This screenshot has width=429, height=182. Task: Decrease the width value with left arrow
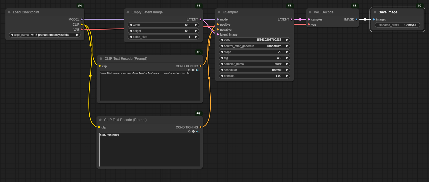130,25
